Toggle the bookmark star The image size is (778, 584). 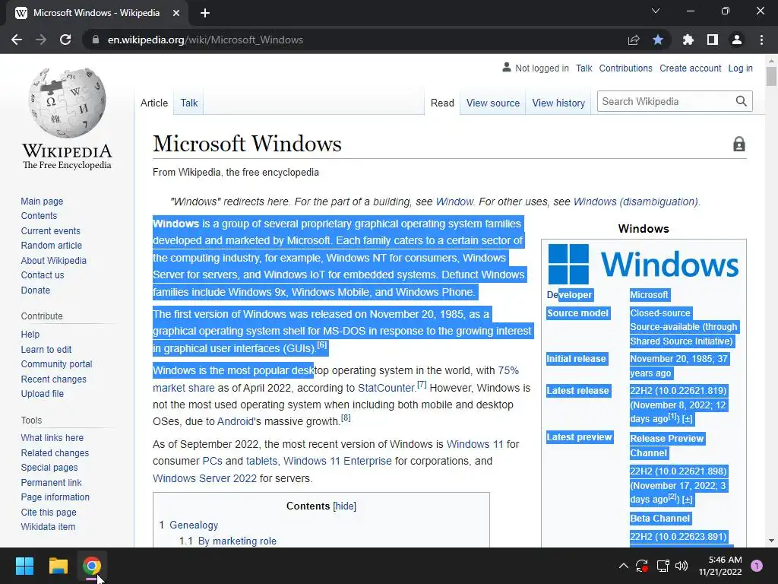(658, 40)
